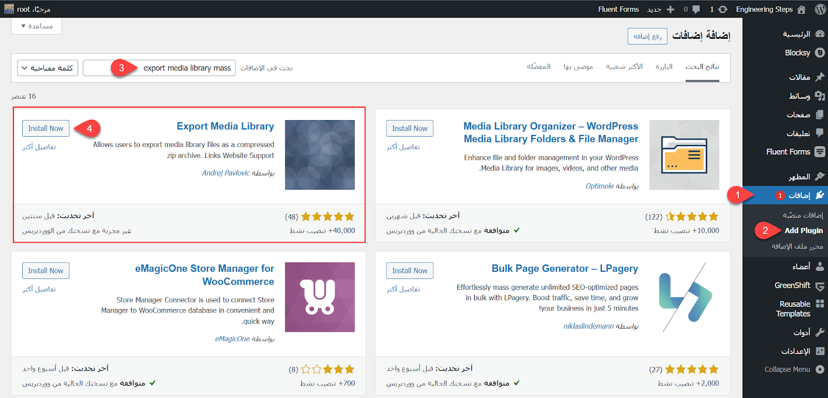Viewport: 828px width, 398px height.
Task: Open Fluent Forms in admin bar
Action: click(618, 9)
